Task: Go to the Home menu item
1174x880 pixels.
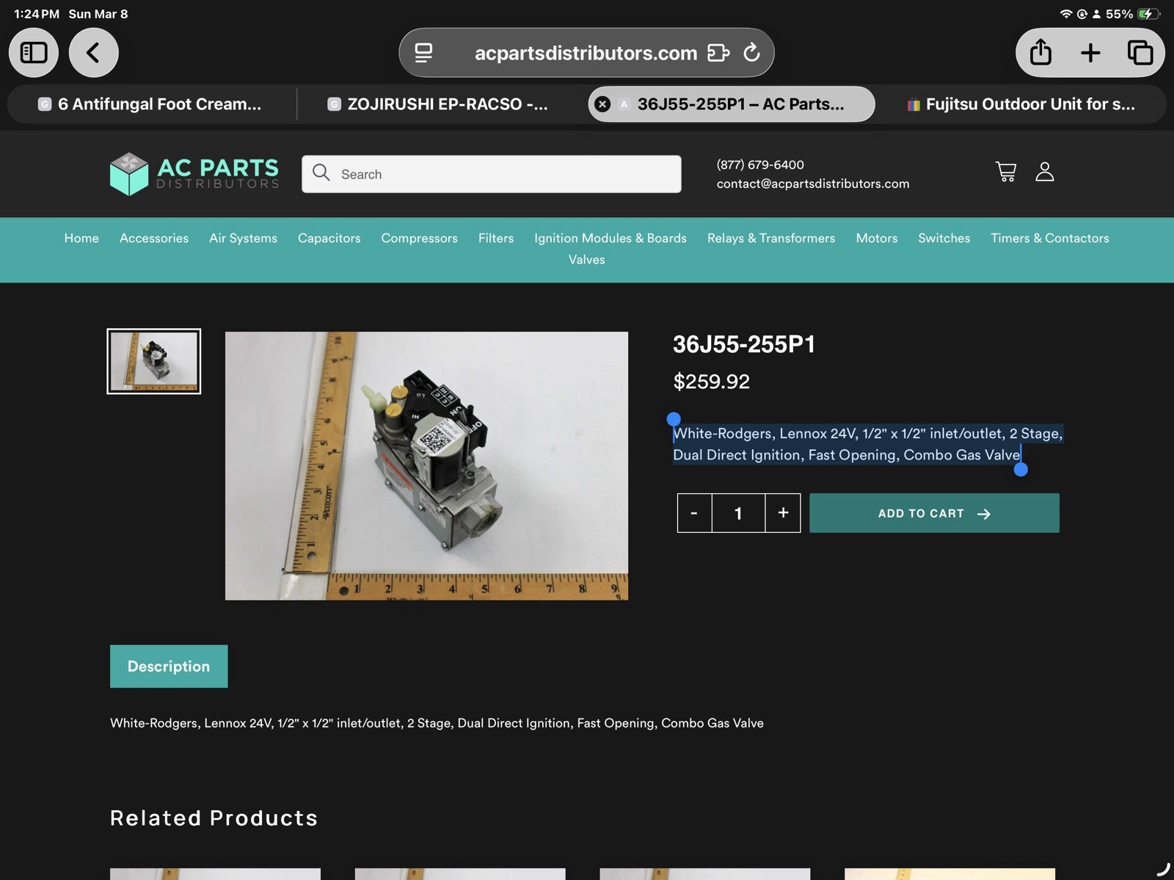Action: click(81, 238)
